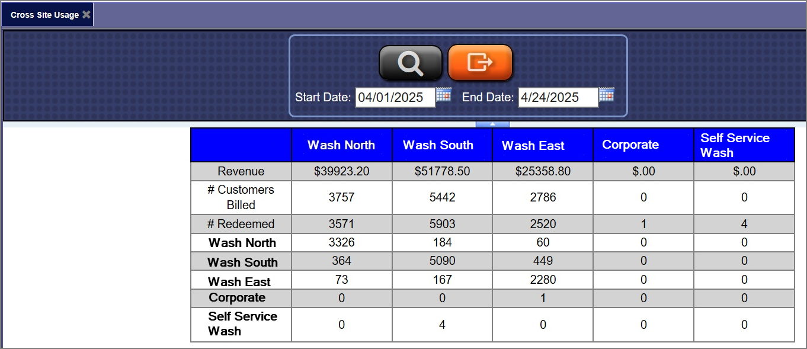
Task: Select the # Redeemed row label
Action: [241, 224]
